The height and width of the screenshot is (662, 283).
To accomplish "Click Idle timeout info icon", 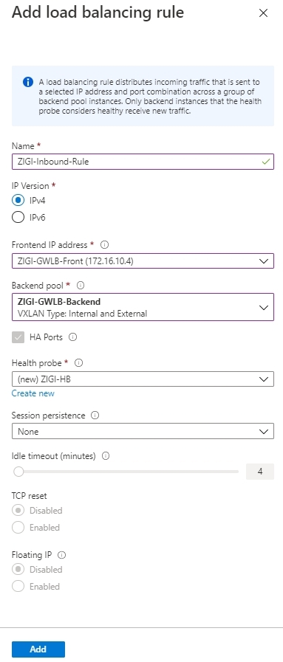I will click(106, 456).
